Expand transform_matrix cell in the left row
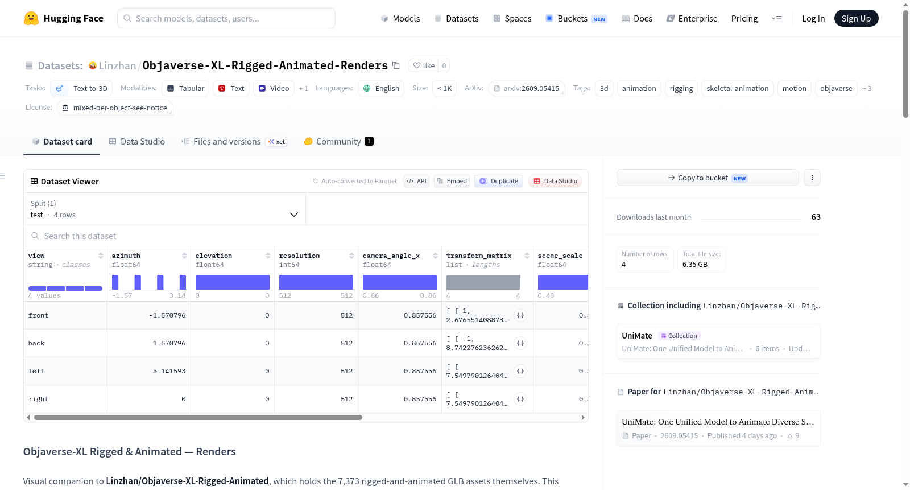 coord(520,371)
